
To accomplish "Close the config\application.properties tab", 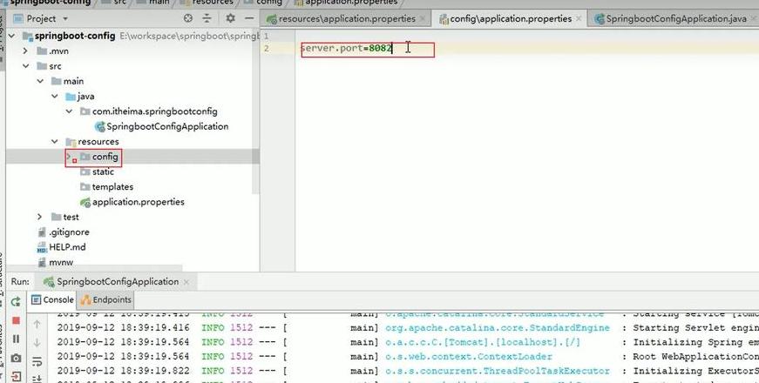I will point(579,19).
